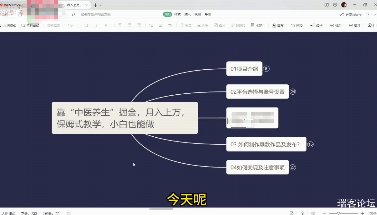Click the zoom slider in status bar
Screen dimensions: 377x215
pyautogui.click(x=338, y=213)
